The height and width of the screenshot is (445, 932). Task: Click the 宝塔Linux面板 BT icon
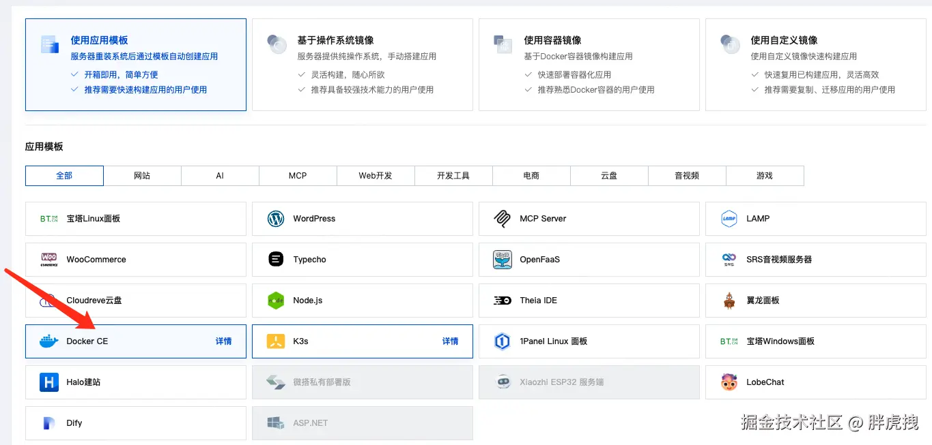coord(49,219)
